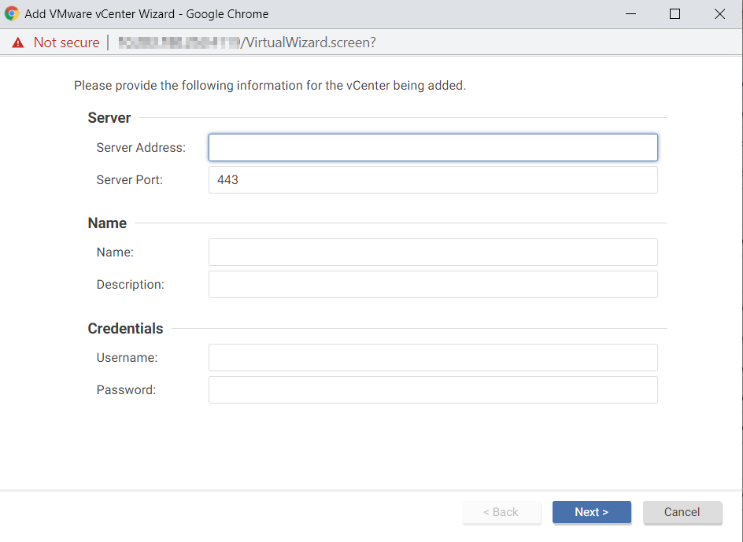The height and width of the screenshot is (542, 743).
Task: Click Next to continue the wizard
Action: coord(592,512)
